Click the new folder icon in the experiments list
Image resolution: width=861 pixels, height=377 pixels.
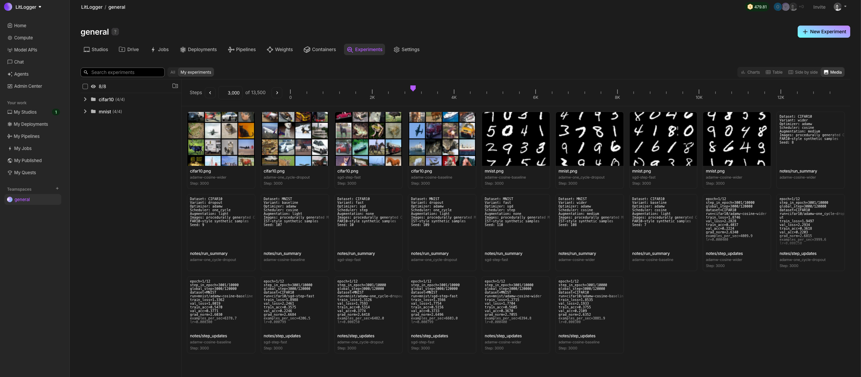(175, 86)
